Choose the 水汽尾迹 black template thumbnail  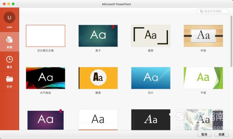[x=45, y=78]
